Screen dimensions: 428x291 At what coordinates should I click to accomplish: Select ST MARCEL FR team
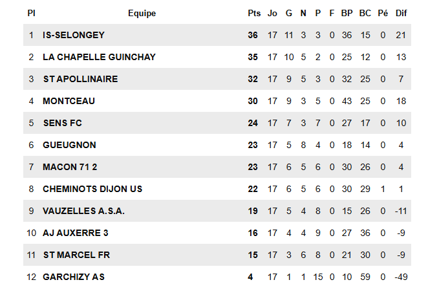(x=76, y=255)
